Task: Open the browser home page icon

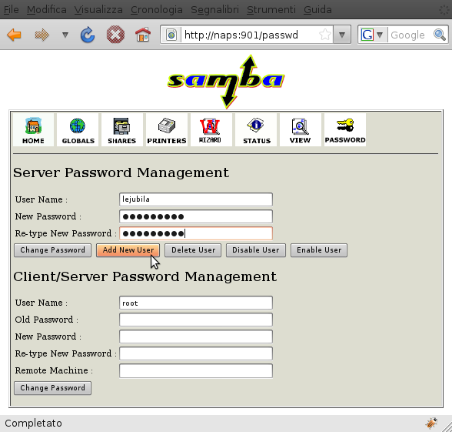Action: [143, 35]
